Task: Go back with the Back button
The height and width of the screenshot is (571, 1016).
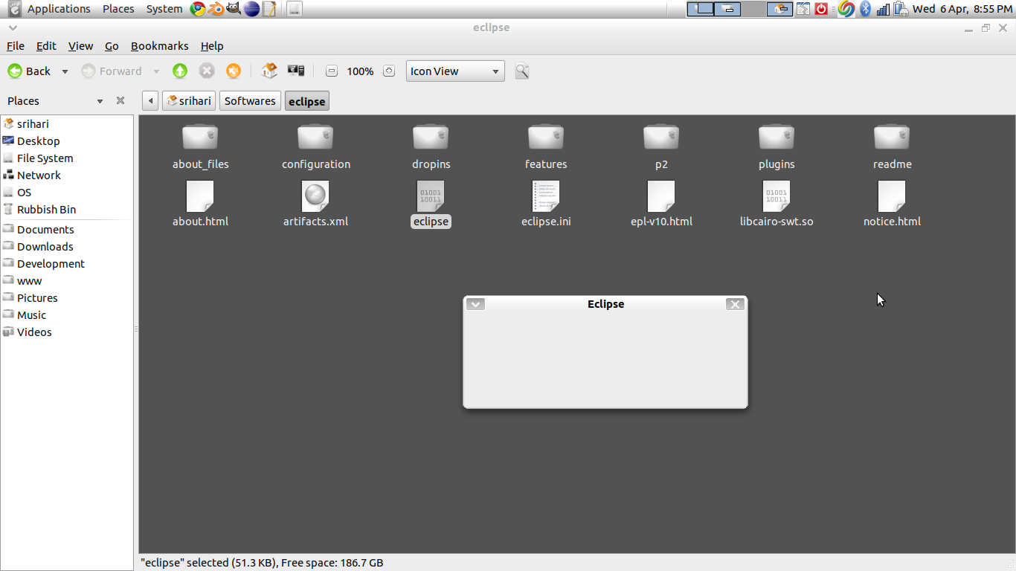Action: (x=30, y=71)
